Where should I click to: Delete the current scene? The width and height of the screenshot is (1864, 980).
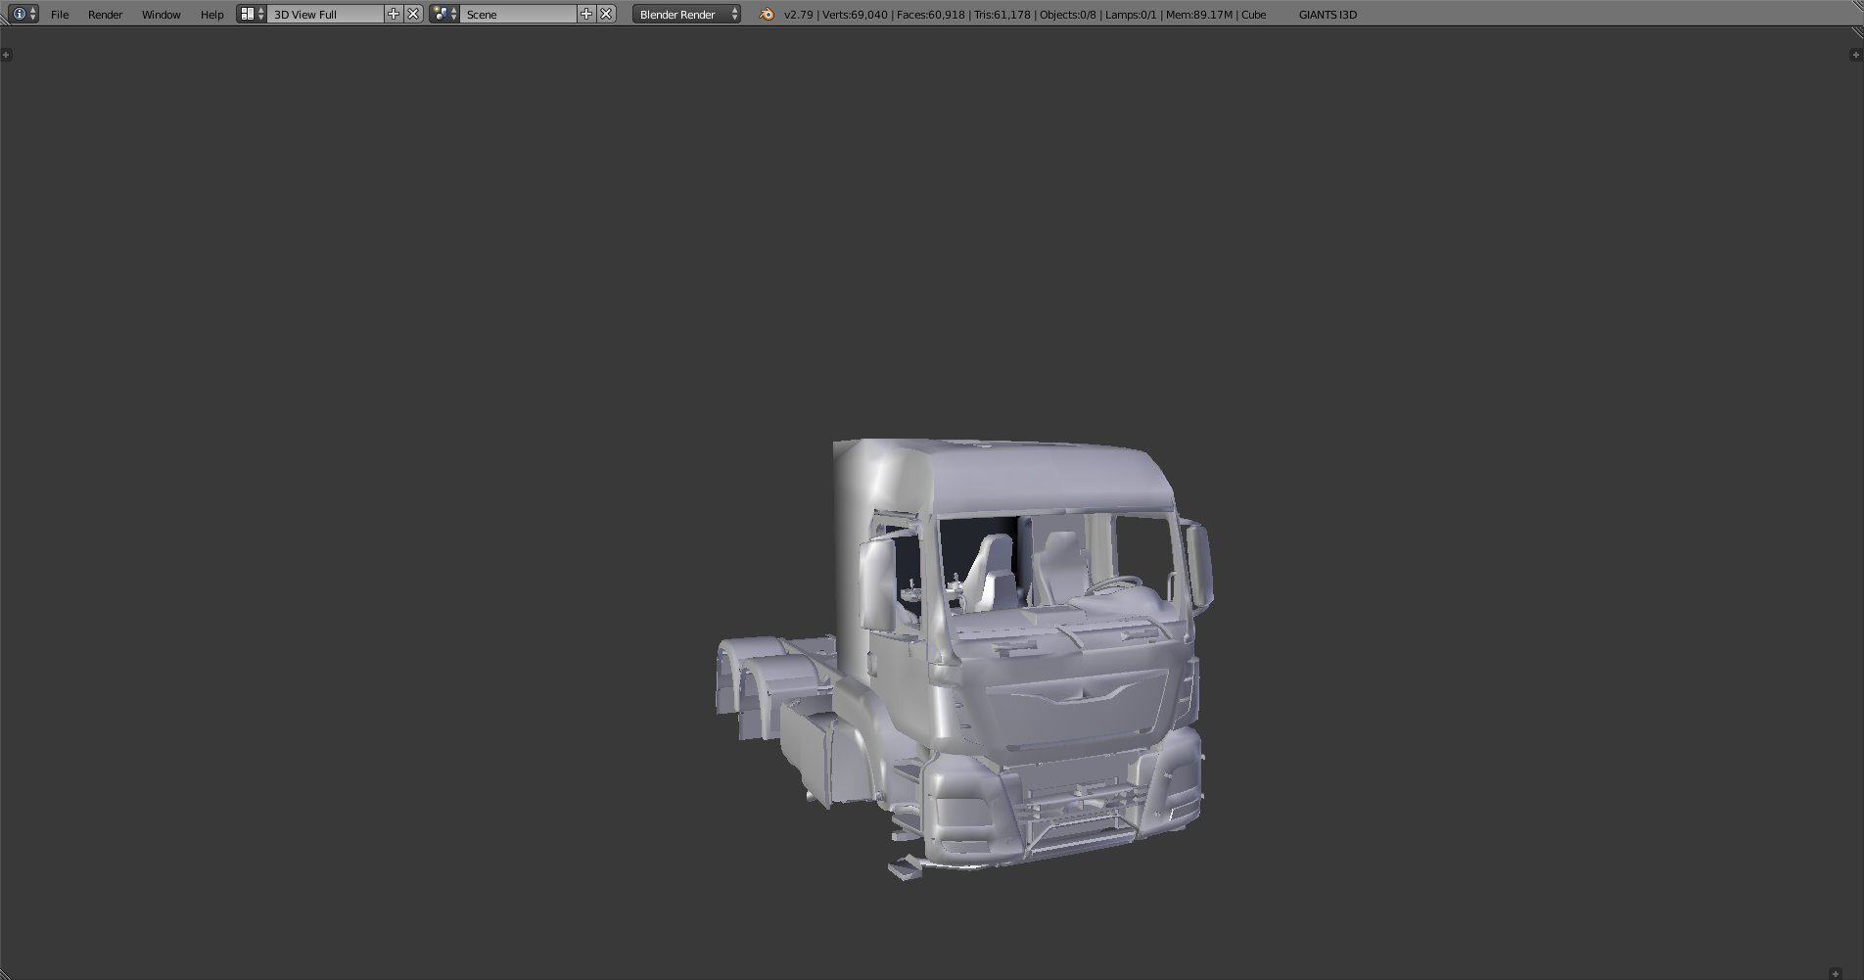coord(606,14)
